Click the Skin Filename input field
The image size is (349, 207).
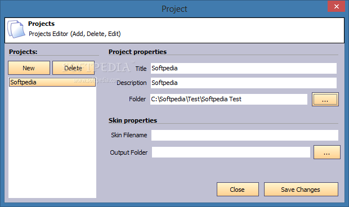tap(245, 135)
